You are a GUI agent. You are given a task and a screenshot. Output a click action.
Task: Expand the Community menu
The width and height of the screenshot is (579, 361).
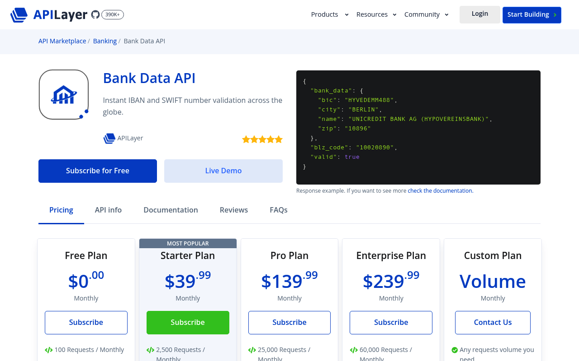click(x=427, y=14)
